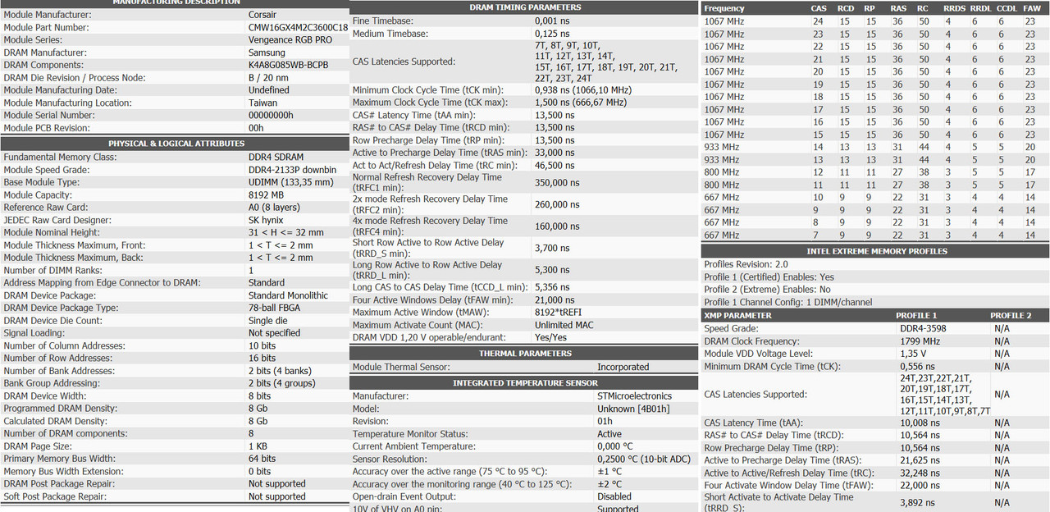Image resolution: width=1050 pixels, height=512 pixels.
Task: Click the 'PROFILE 2' column header
Action: 1011,315
